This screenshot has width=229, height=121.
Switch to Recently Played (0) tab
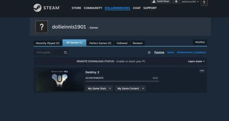48,43
